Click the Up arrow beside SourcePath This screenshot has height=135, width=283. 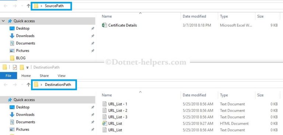[28, 6]
